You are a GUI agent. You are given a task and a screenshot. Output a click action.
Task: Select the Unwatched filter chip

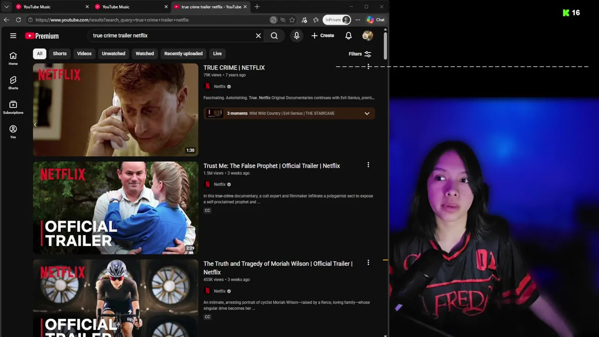[x=114, y=53]
